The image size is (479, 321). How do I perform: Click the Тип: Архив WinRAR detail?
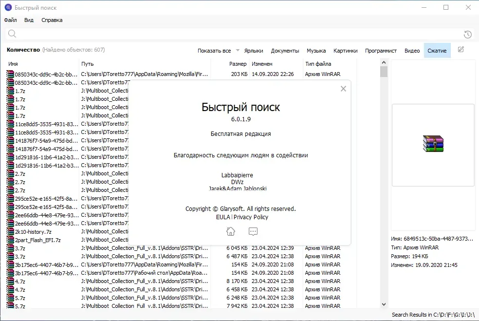[415, 247]
